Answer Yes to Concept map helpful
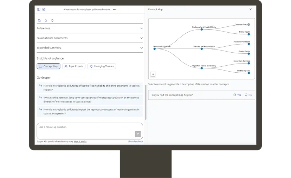Image resolution: width=291 pixels, height=178 pixels. [237, 95]
